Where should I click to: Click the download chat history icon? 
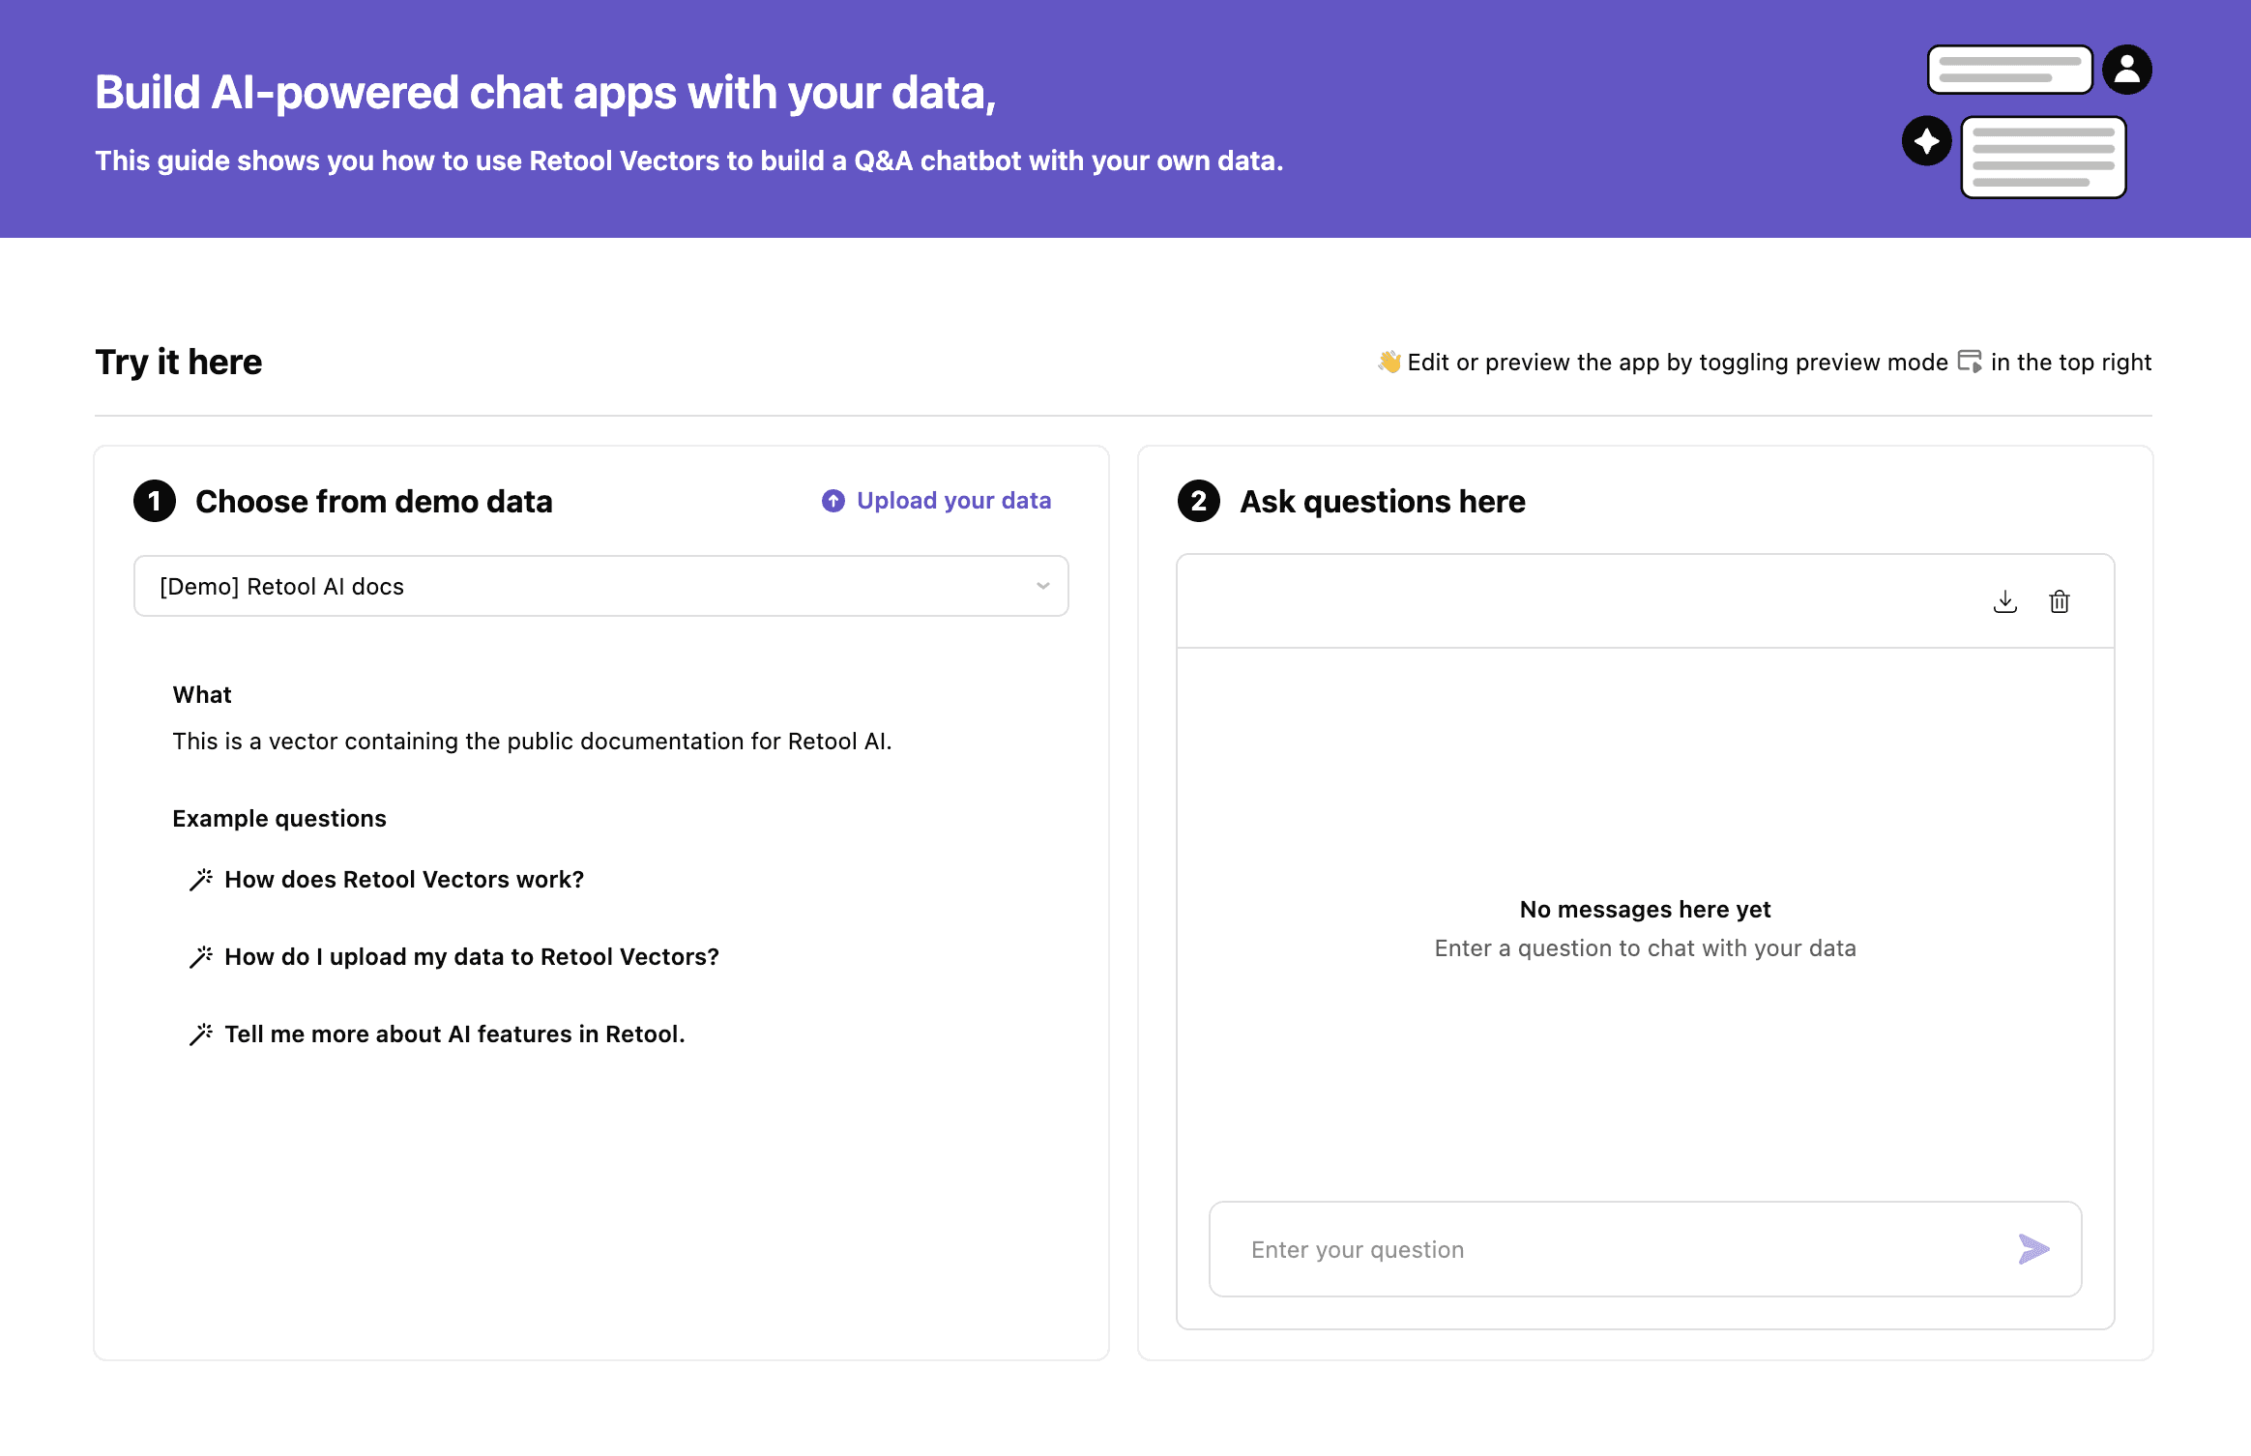2004,600
